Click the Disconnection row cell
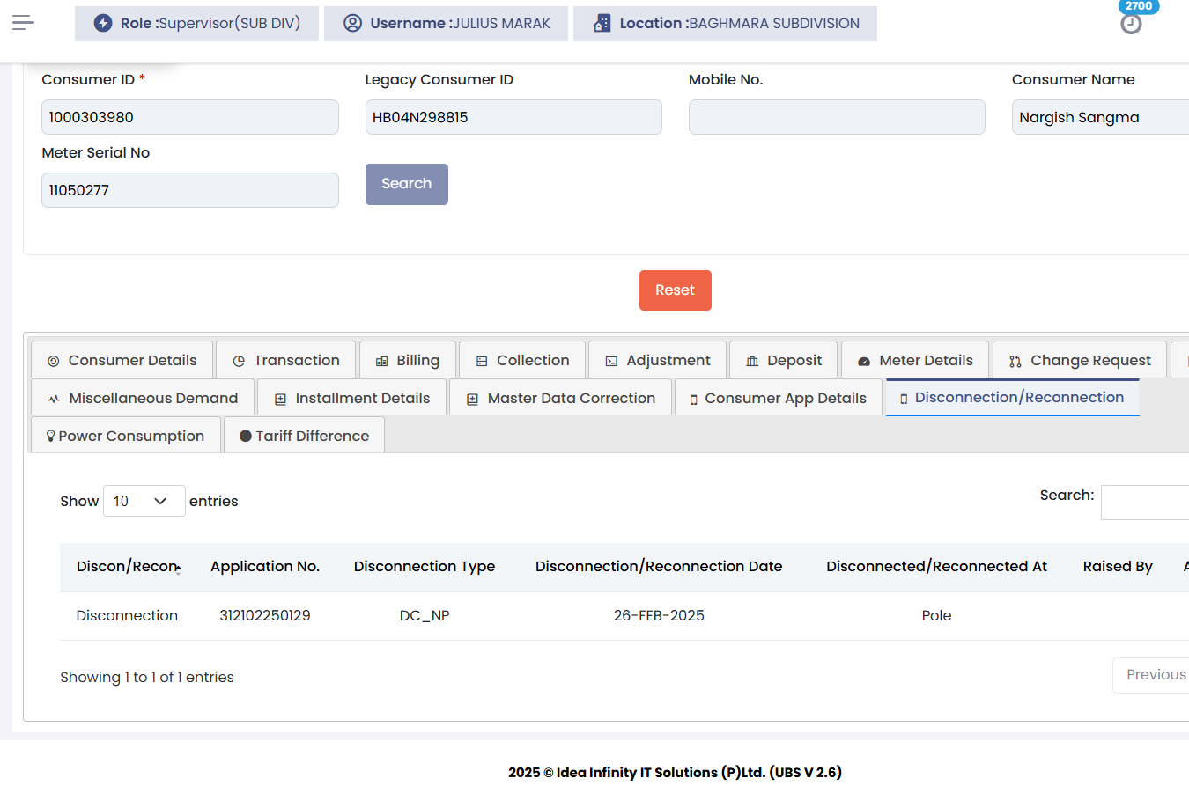The width and height of the screenshot is (1189, 793). (x=127, y=616)
